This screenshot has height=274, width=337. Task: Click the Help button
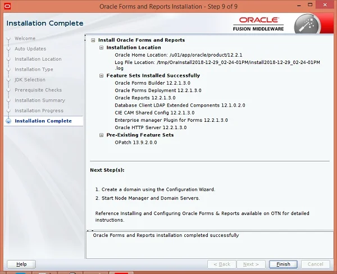[21, 264]
